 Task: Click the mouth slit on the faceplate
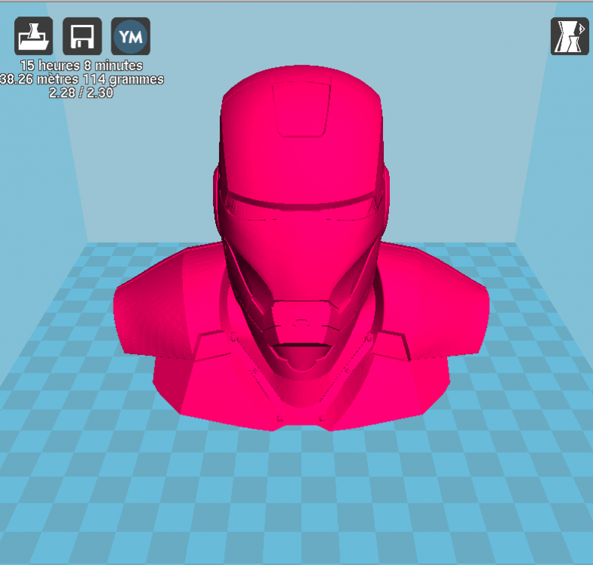[302, 345]
